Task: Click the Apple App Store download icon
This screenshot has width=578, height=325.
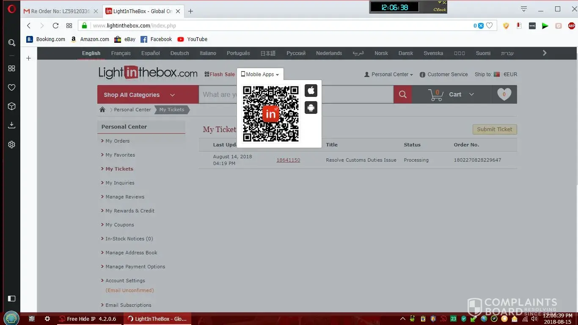Action: pyautogui.click(x=311, y=91)
